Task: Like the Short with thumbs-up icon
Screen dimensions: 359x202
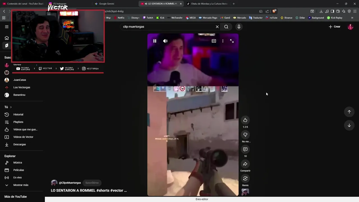Action: 245,120
